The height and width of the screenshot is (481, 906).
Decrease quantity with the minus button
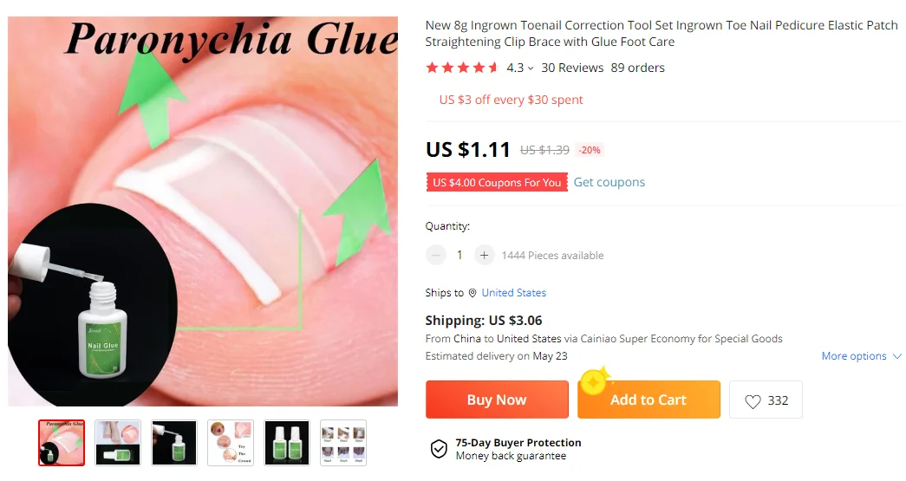(436, 255)
